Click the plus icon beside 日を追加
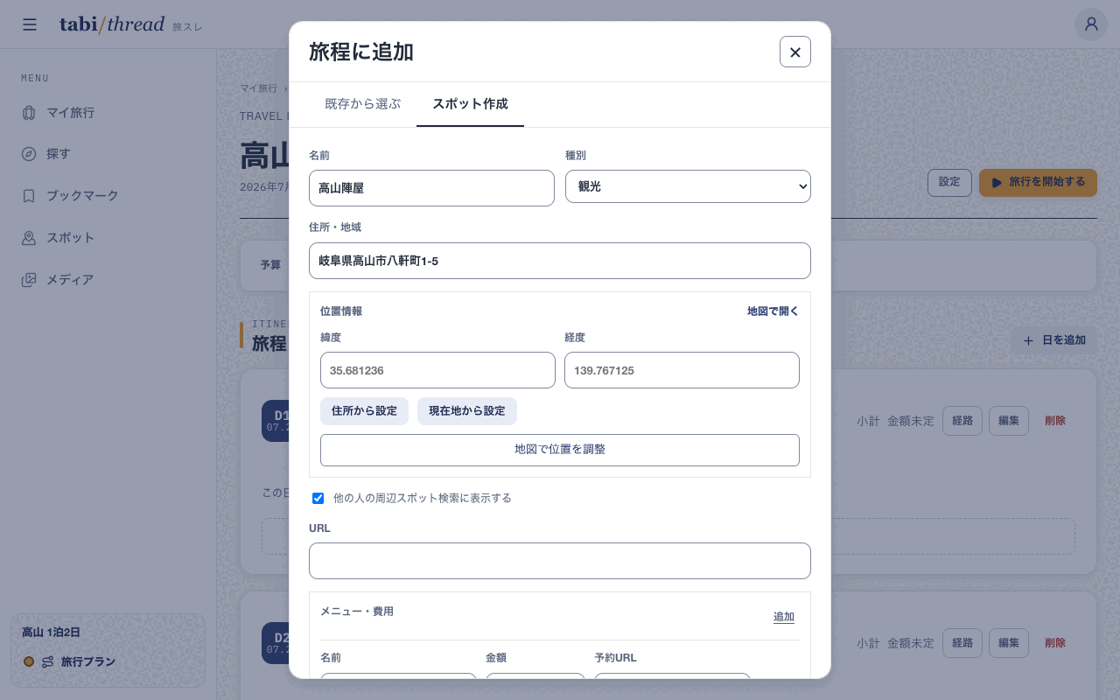 [1028, 340]
